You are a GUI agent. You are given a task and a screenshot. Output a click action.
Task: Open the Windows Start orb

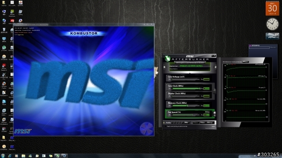(3, 156)
